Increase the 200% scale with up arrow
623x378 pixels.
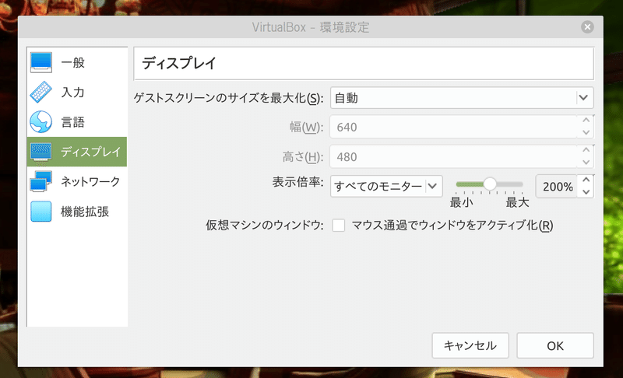[586, 180]
